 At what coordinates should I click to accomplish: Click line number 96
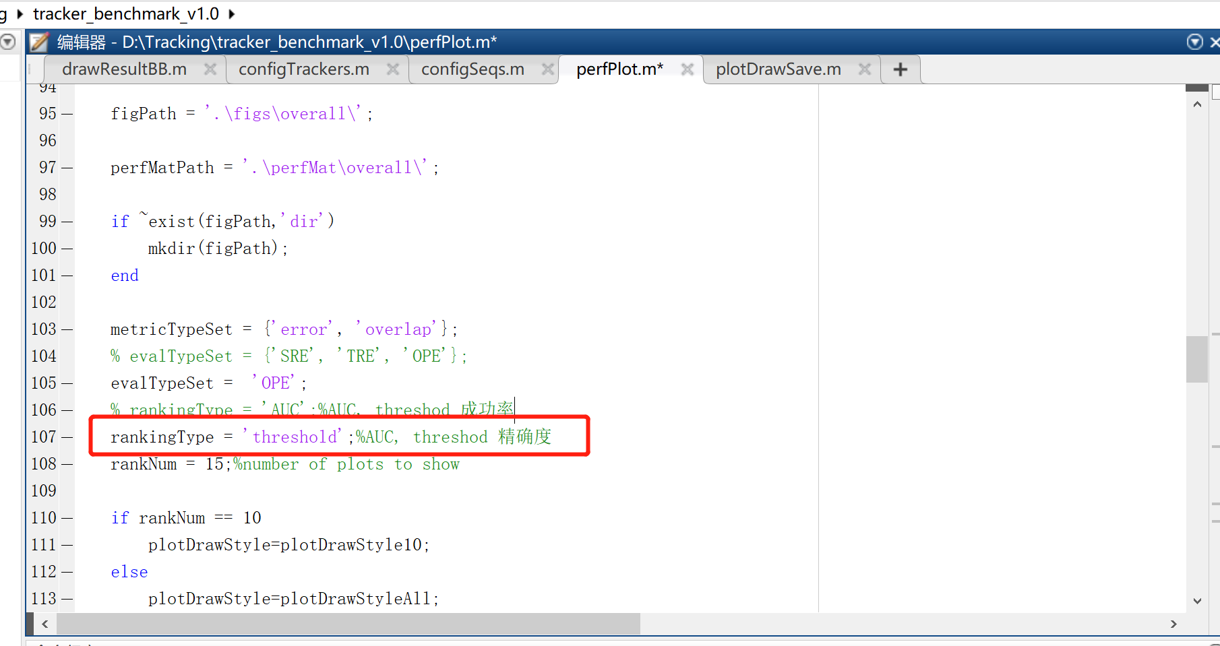[48, 141]
